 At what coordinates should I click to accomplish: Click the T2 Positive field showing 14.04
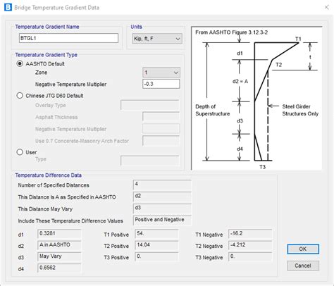tap(156, 245)
